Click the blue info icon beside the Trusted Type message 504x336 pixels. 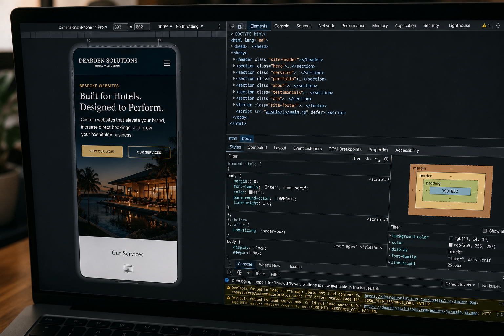tap(227, 280)
